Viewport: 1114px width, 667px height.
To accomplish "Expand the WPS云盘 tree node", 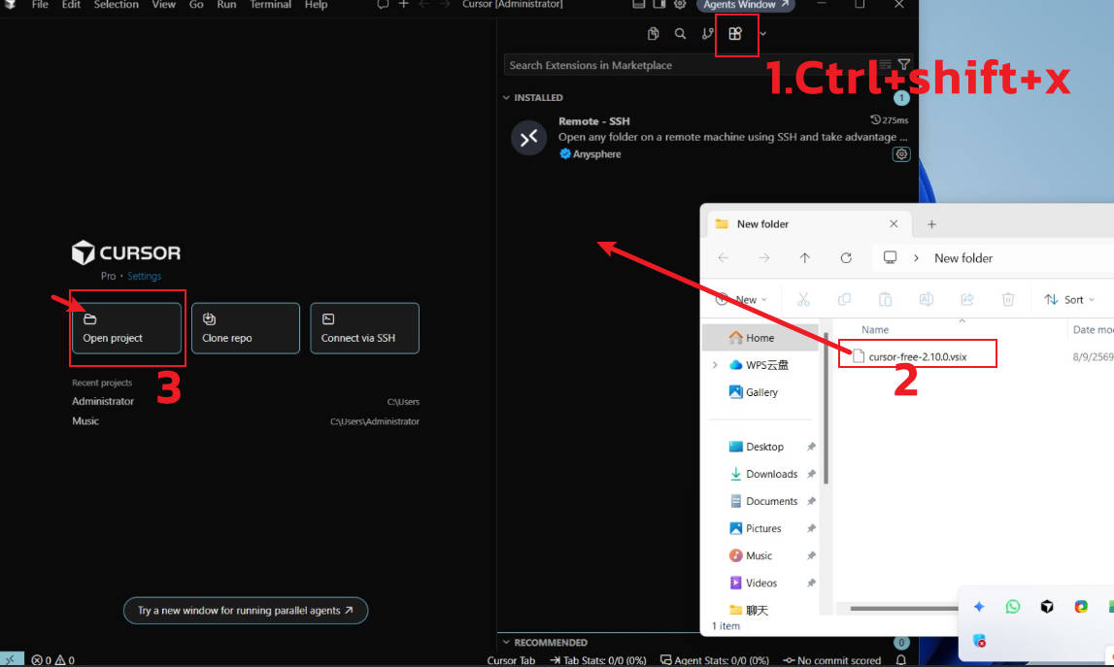I will (x=715, y=365).
